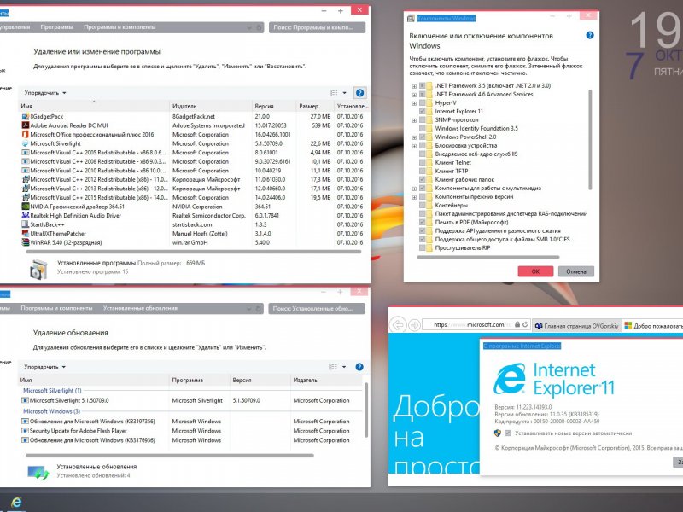Expand the Windows PowerShell 2.0 node
The height and width of the screenshot is (512, 683).
click(x=414, y=137)
